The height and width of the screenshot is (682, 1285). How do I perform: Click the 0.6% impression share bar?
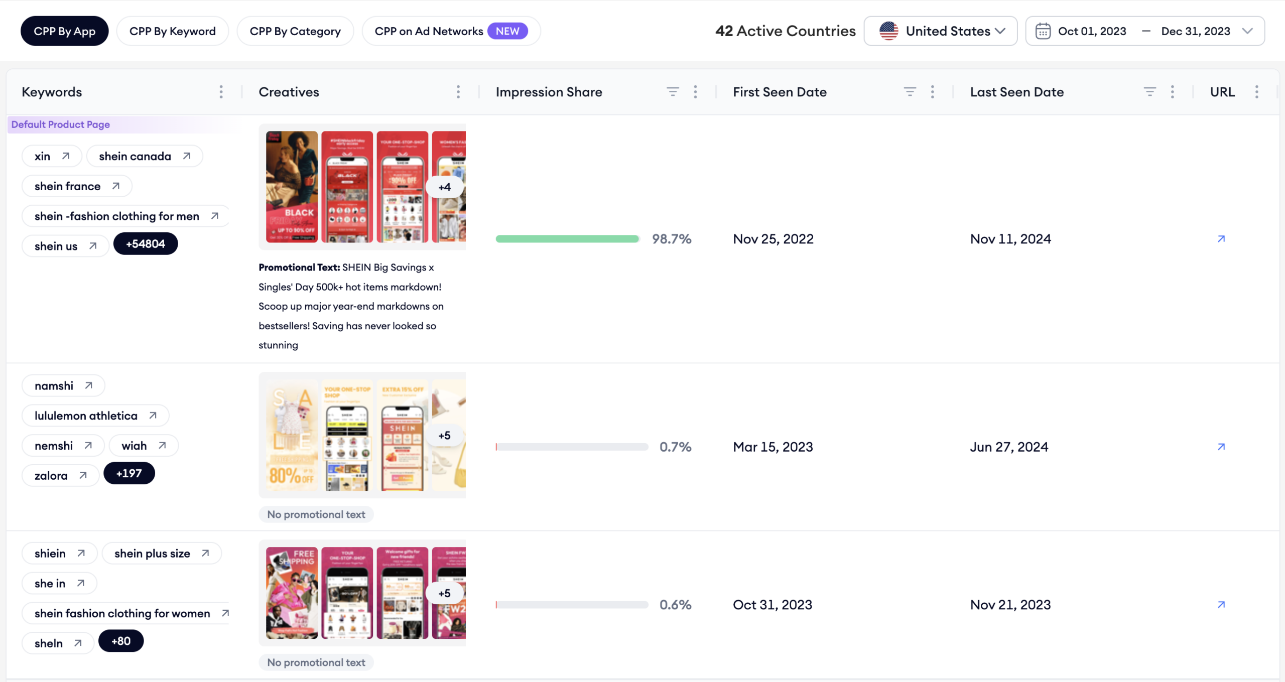[x=572, y=605]
